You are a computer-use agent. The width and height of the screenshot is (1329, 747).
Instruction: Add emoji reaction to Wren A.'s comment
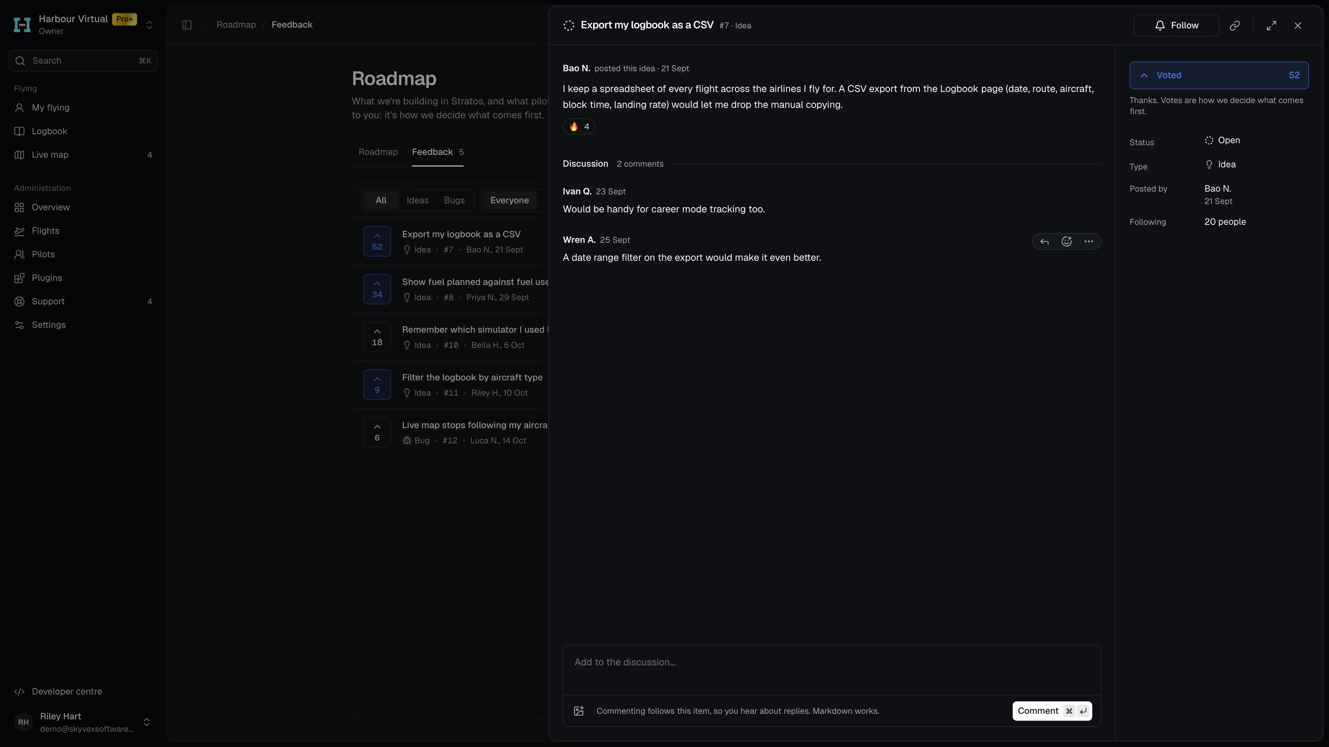[x=1066, y=241]
